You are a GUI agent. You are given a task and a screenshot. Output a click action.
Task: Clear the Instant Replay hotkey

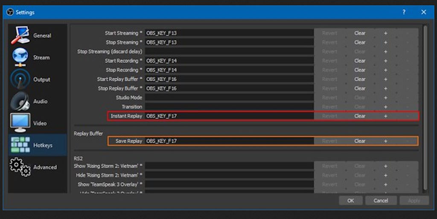click(360, 116)
